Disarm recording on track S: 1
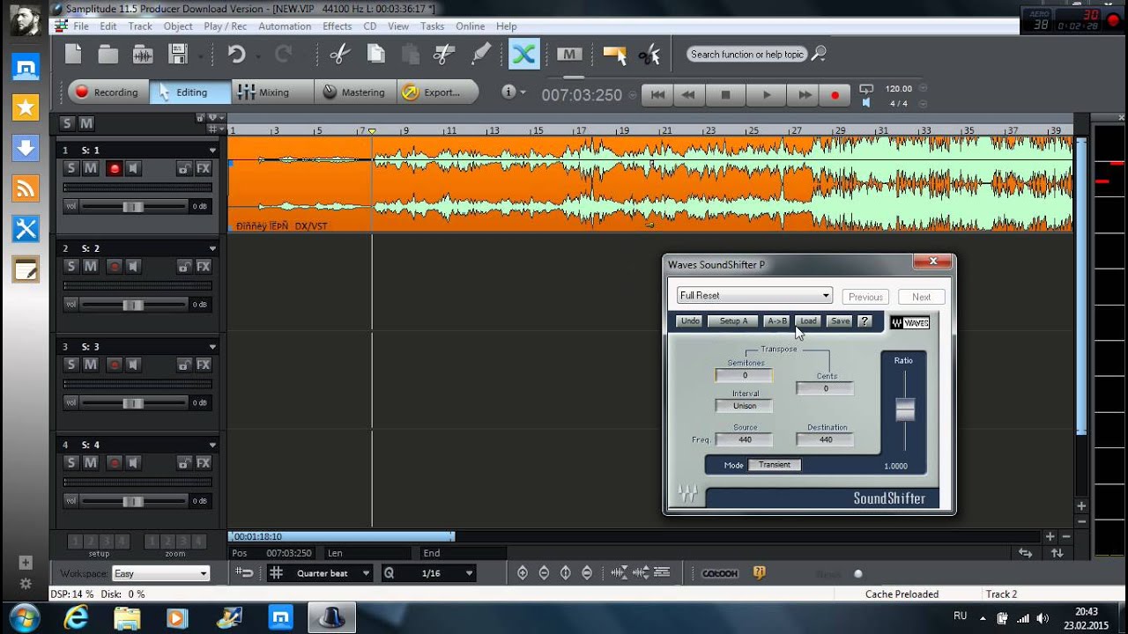1128x634 pixels. (x=114, y=168)
